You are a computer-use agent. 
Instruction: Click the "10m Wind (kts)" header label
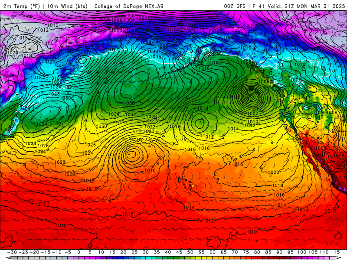(67, 6)
